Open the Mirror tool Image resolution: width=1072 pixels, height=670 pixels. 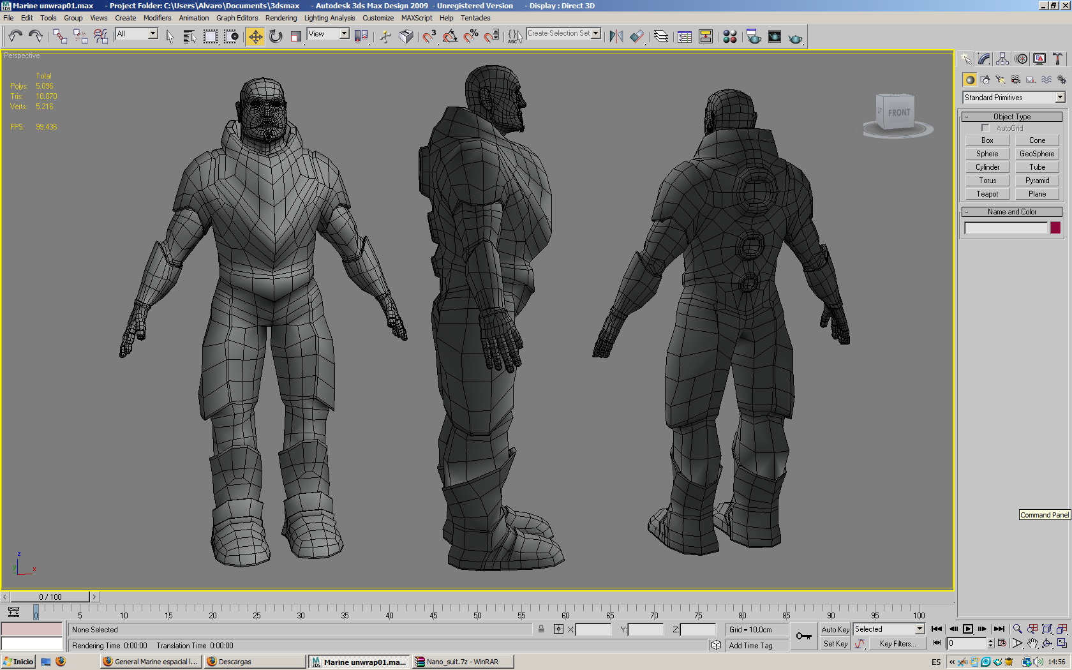(x=616, y=36)
